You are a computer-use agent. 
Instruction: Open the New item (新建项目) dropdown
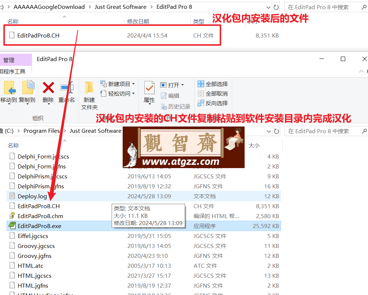[118, 84]
